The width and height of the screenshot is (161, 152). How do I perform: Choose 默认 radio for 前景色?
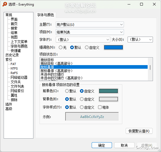67,91
